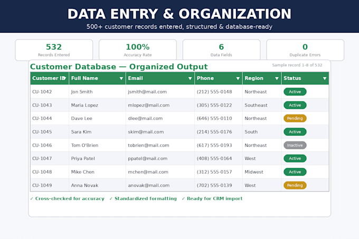Click phone number (646) 555-0110

tap(214, 119)
